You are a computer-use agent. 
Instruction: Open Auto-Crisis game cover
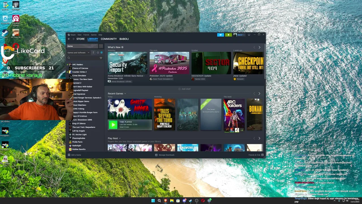click(188, 114)
